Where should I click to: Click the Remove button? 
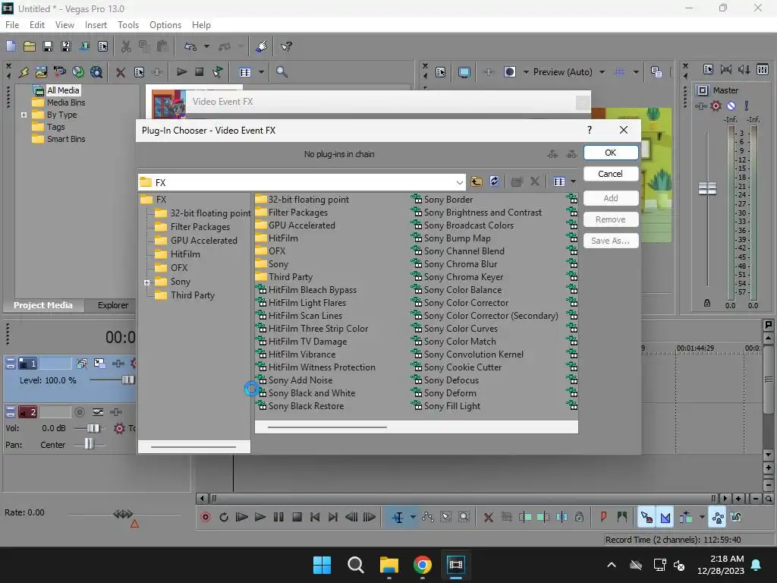(611, 219)
